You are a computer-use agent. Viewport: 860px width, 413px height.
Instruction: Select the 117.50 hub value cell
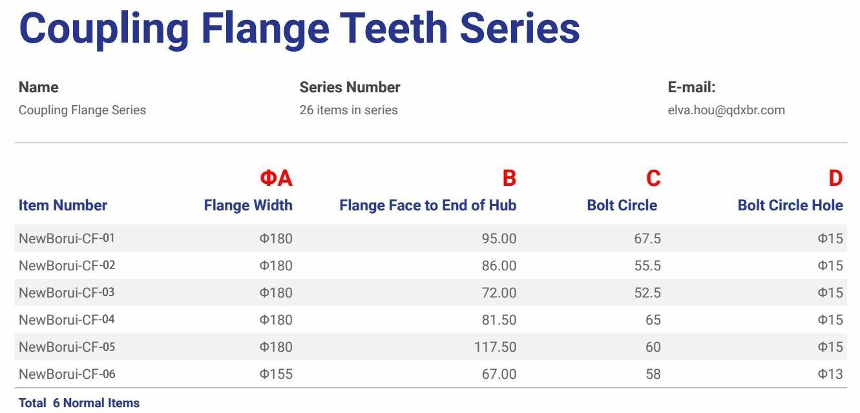click(495, 347)
